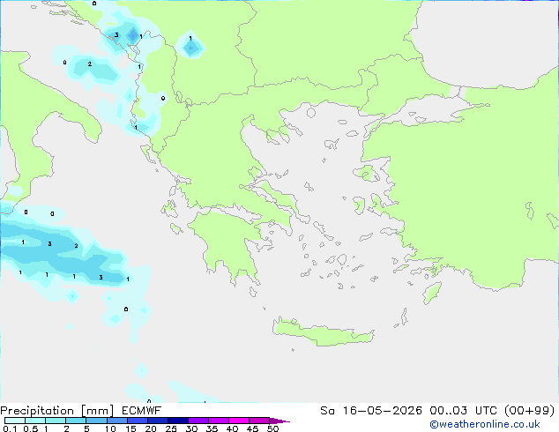
Task: Click the '(00+99)' forecast offset text
Action: coord(530,411)
